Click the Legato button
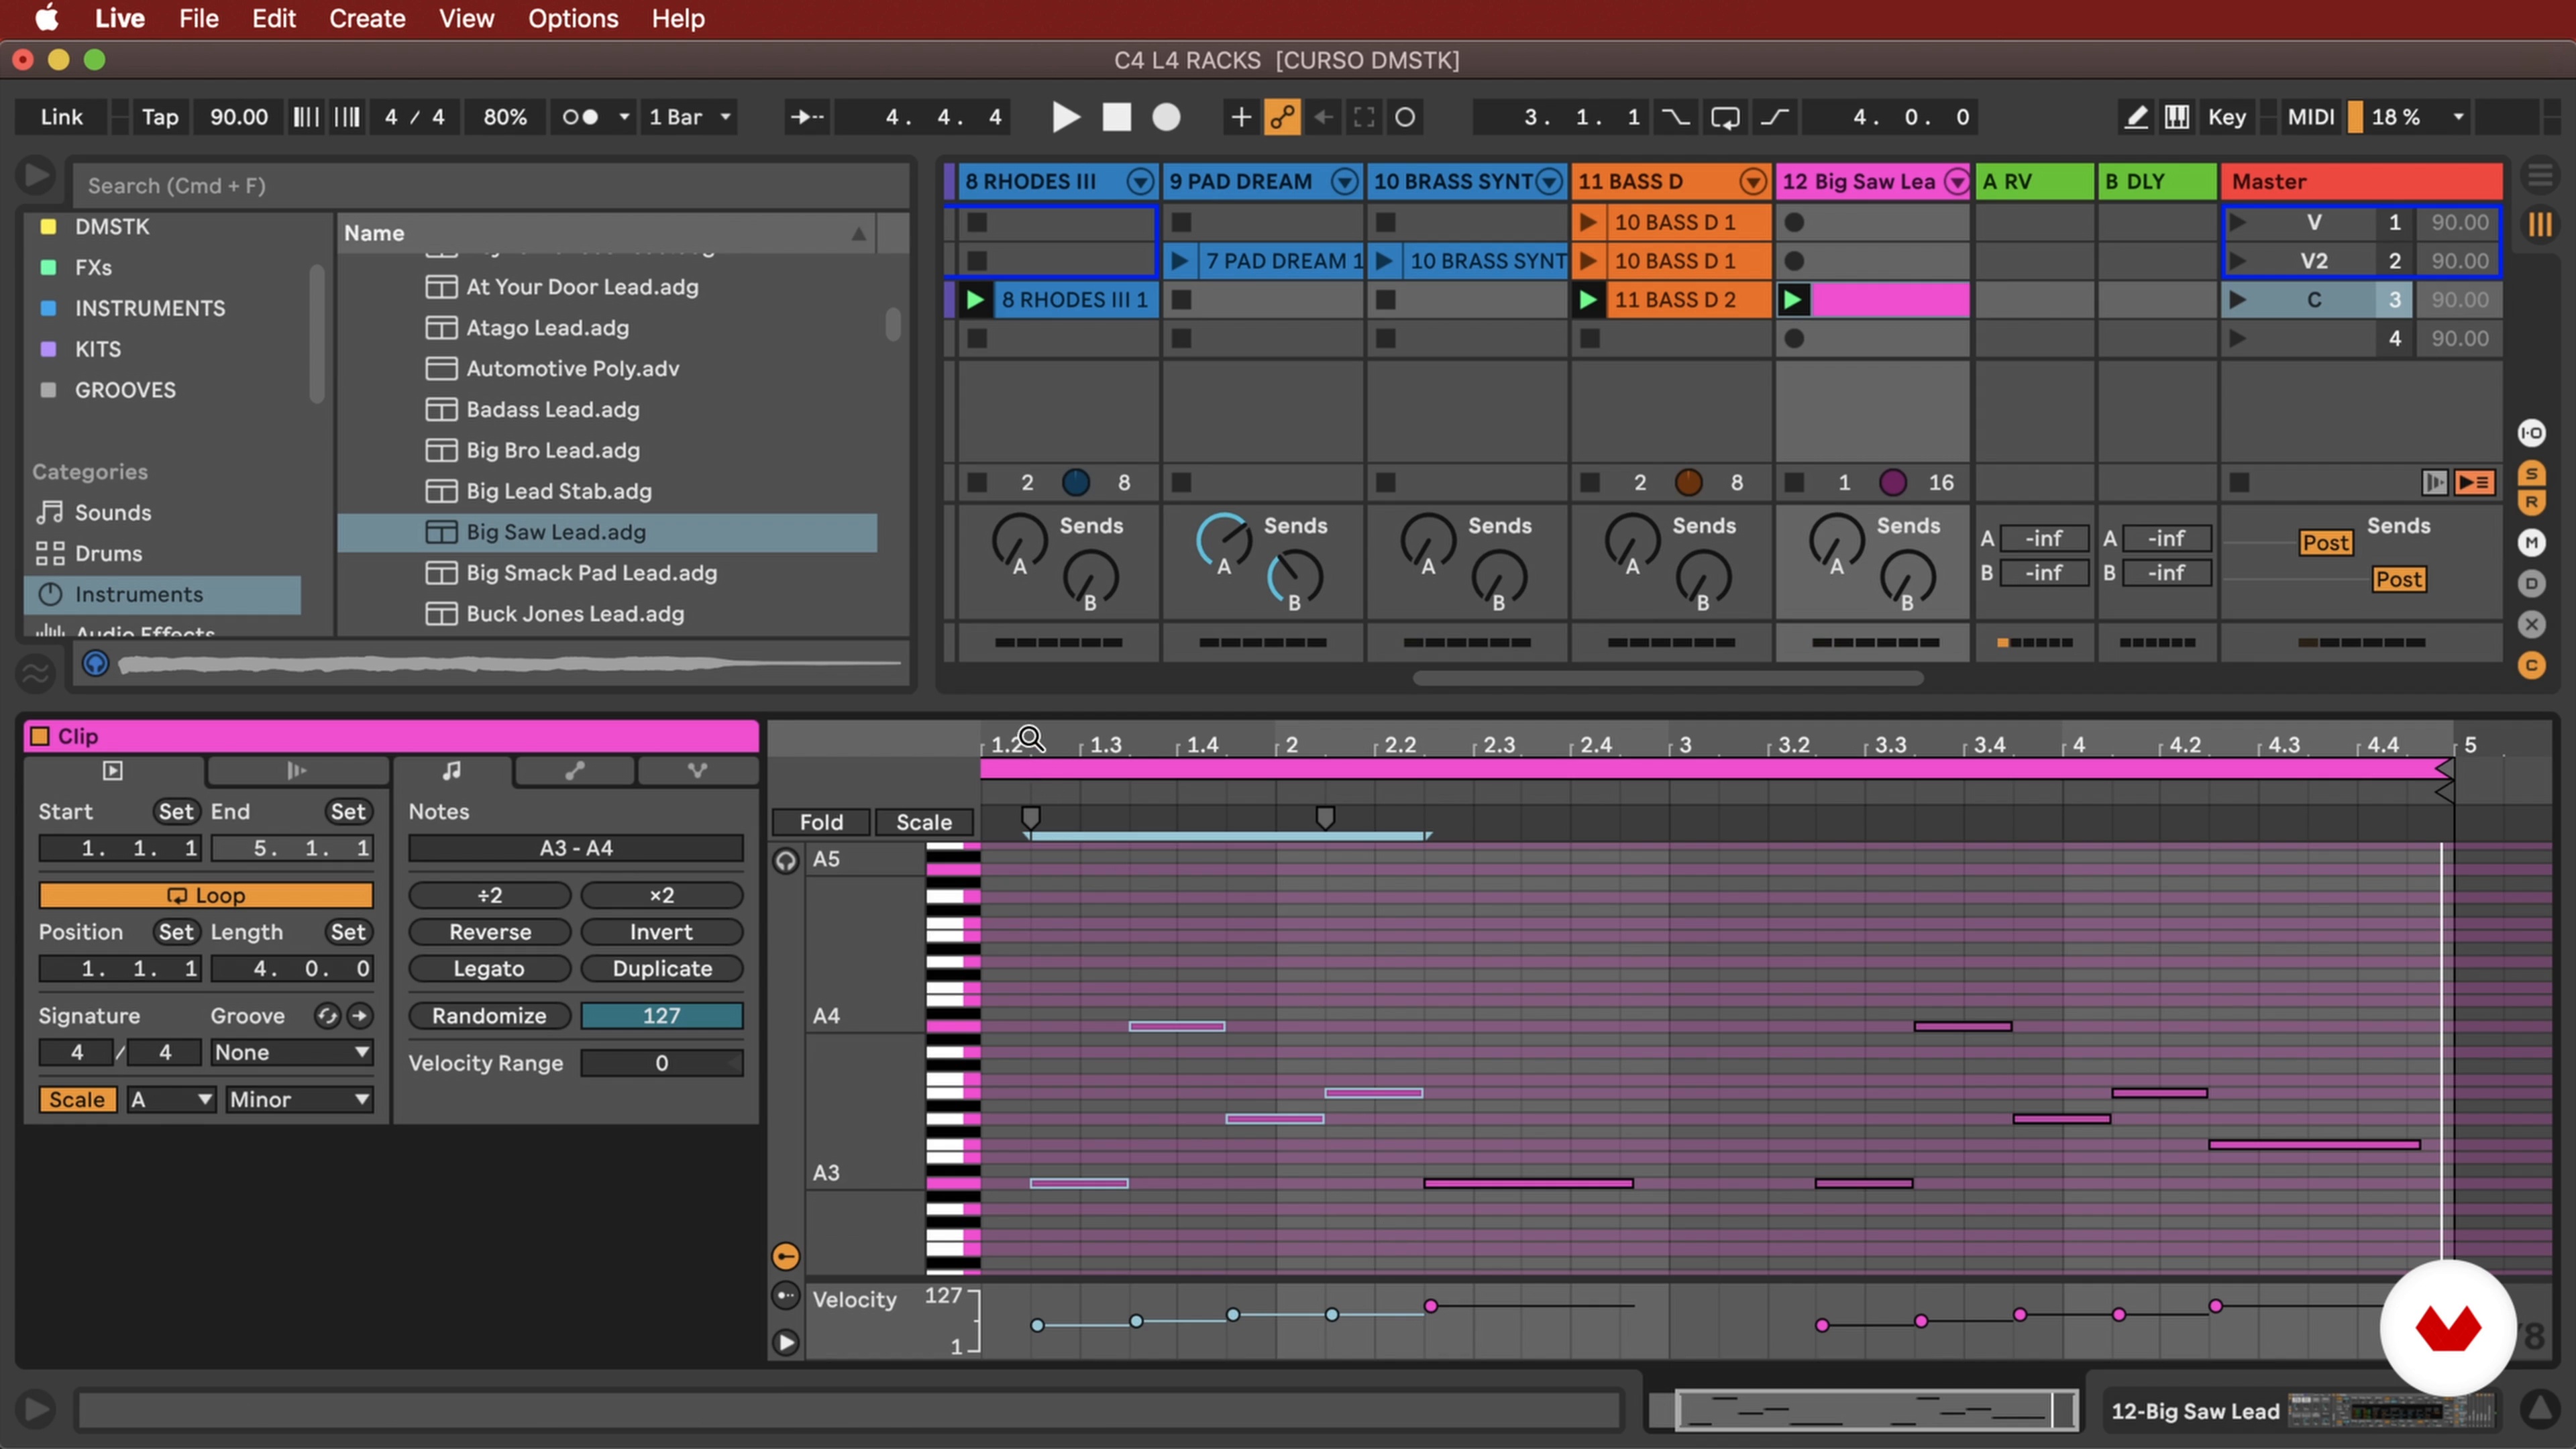This screenshot has height=1449, width=2576. pos(490,968)
